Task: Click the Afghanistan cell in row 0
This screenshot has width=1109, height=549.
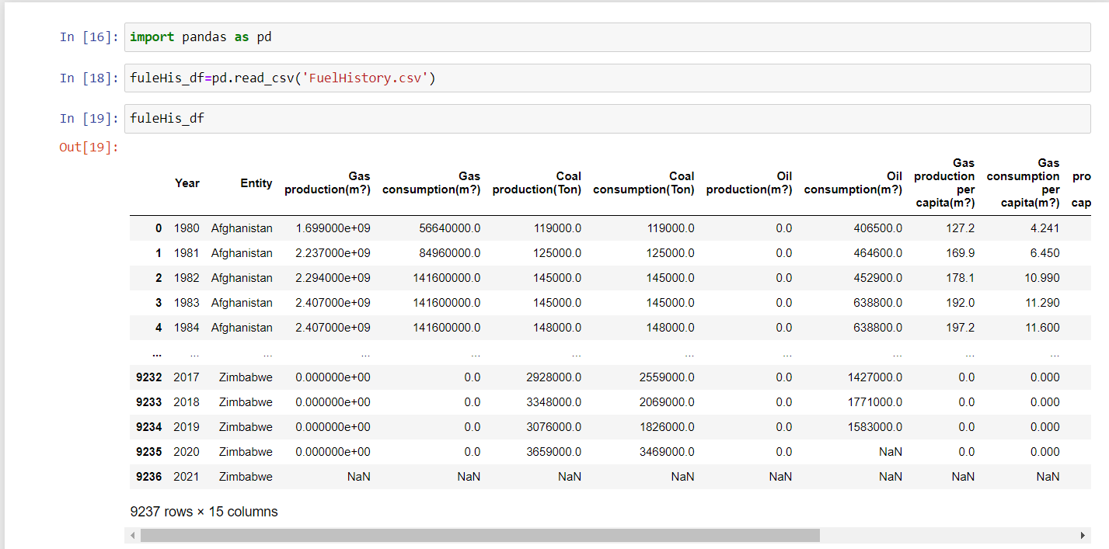Action: [242, 228]
